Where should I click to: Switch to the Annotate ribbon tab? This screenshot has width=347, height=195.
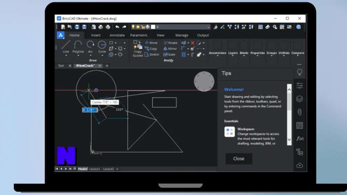(x=117, y=35)
